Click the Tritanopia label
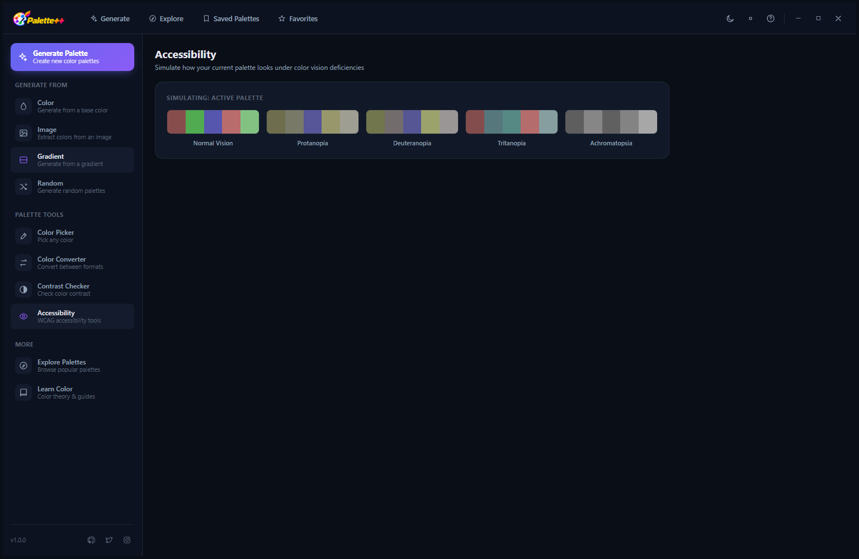Image resolution: width=859 pixels, height=559 pixels. 512,143
